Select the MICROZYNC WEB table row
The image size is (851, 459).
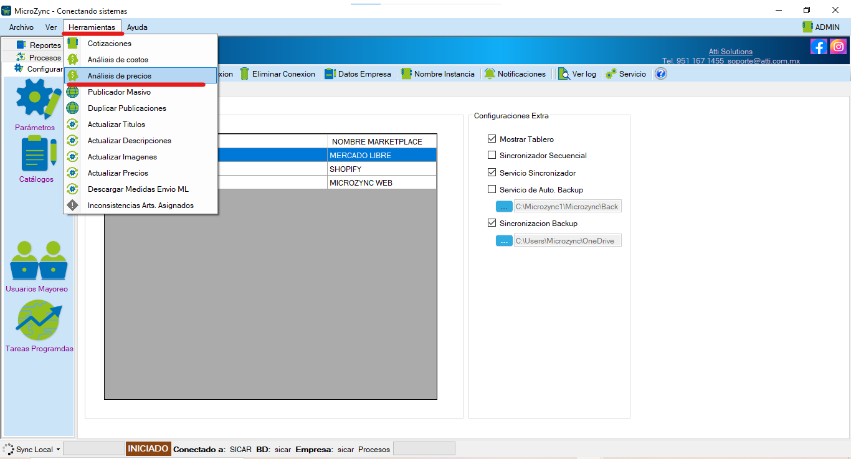point(271,182)
